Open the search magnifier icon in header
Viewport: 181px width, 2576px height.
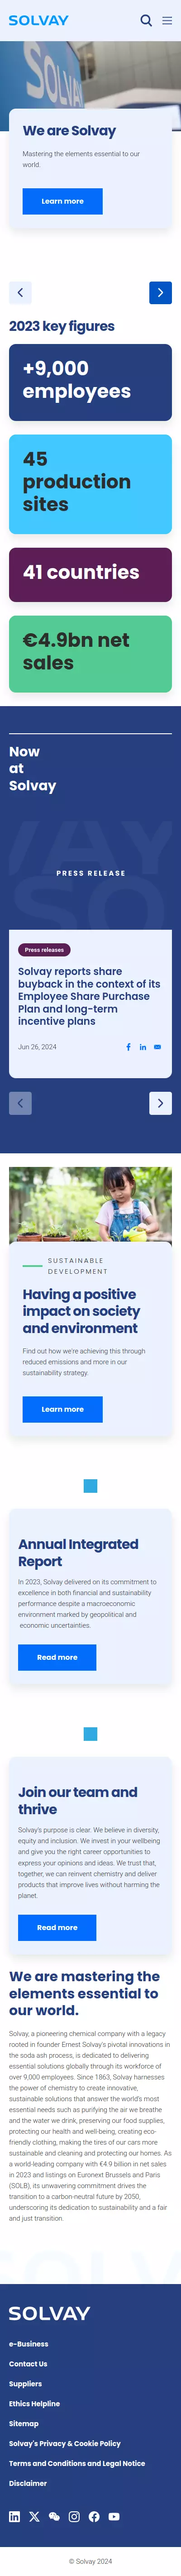click(x=146, y=20)
